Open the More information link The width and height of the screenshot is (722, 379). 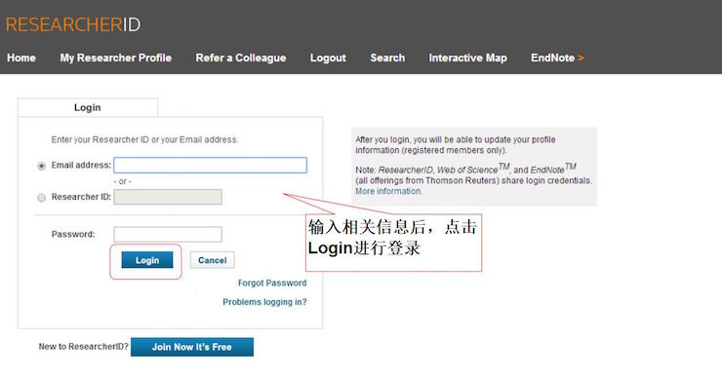point(388,191)
